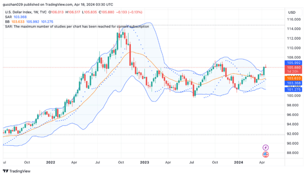Click the 2024 label on time axis
Image resolution: width=306 pixels, height=176 pixels.
click(239, 162)
